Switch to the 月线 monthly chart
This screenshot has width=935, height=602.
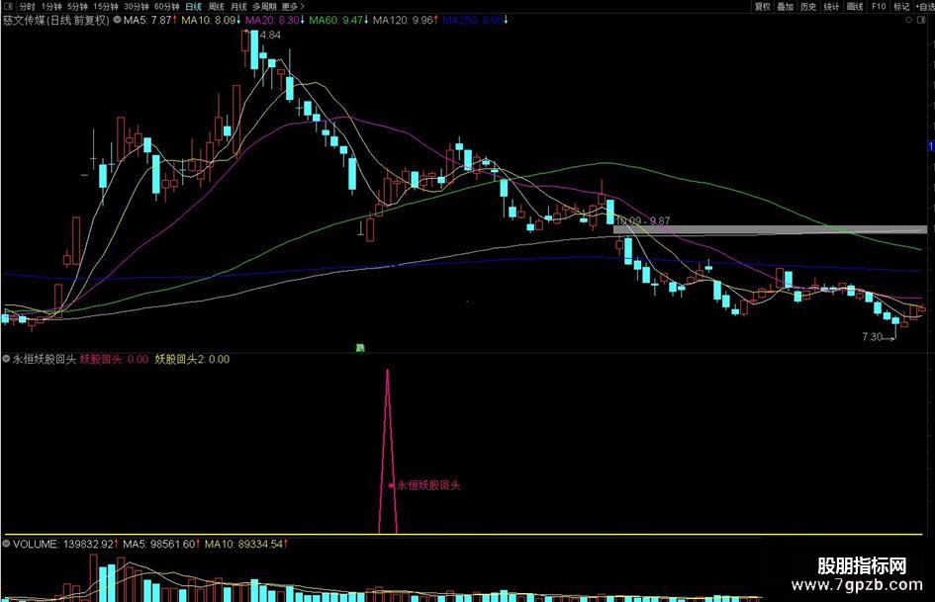point(238,7)
